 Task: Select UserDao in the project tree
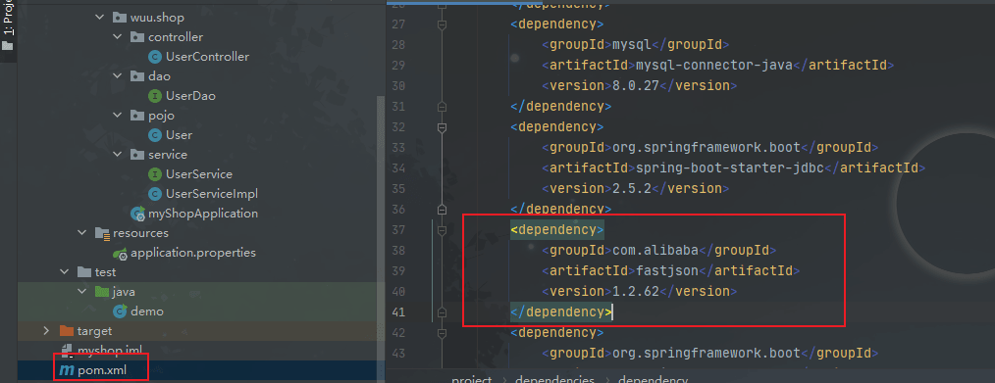(x=190, y=96)
